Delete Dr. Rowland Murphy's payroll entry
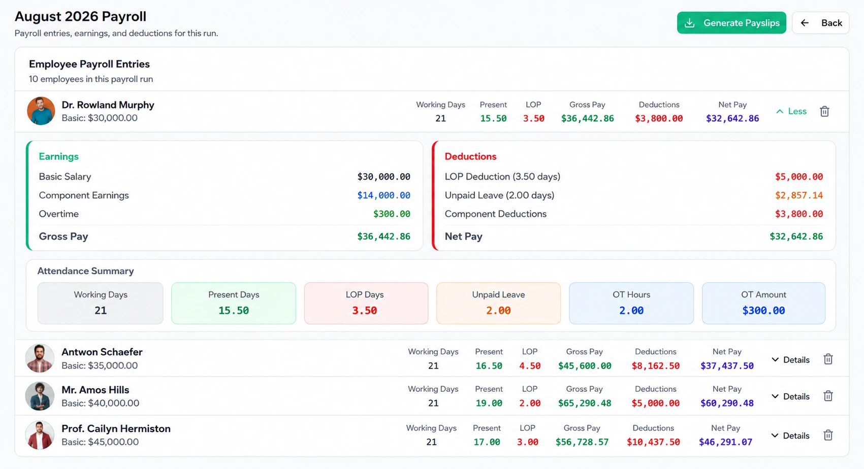Viewport: 864px width, 469px height. [x=824, y=111]
